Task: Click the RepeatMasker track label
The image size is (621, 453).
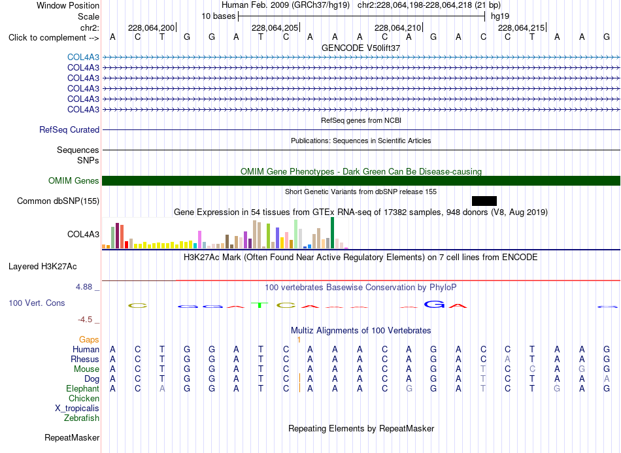Action: 72,437
